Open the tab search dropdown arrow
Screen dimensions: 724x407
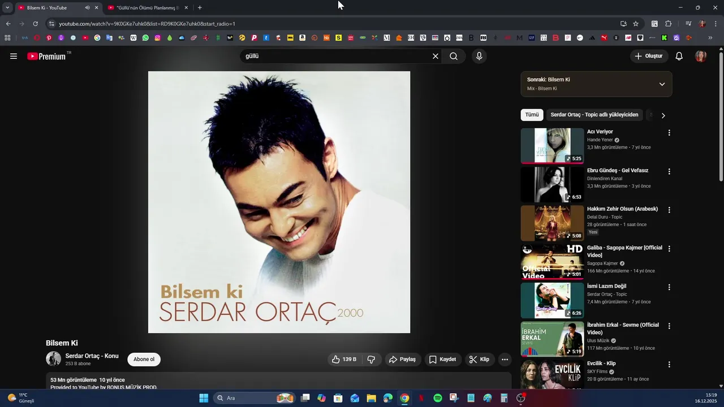7,8
